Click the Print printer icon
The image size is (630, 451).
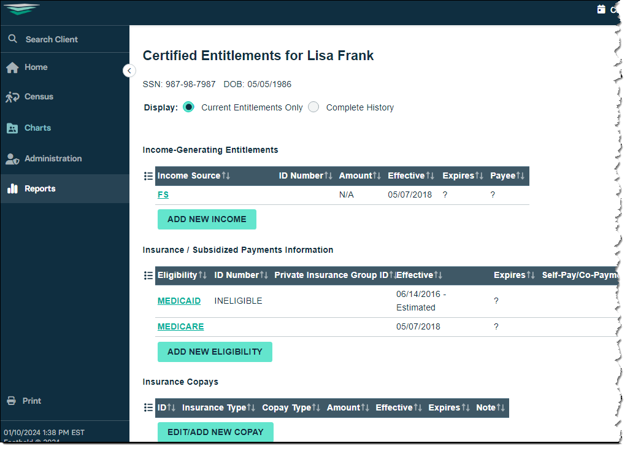[x=11, y=401]
